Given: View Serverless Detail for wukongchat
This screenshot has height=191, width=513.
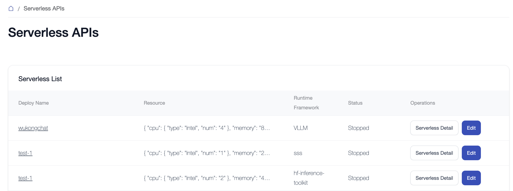Looking at the screenshot, I should (434, 128).
